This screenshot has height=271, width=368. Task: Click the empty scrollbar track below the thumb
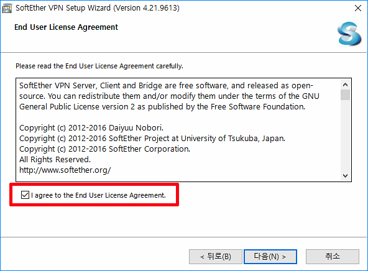[x=345, y=135]
